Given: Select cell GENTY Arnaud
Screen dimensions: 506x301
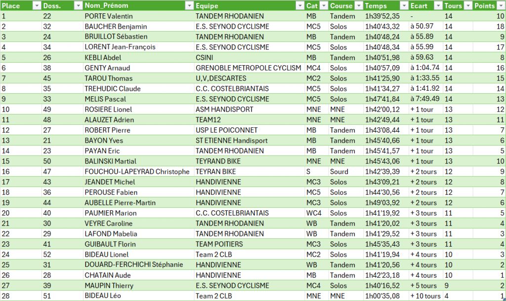Looking at the screenshot, I should tap(139, 68).
